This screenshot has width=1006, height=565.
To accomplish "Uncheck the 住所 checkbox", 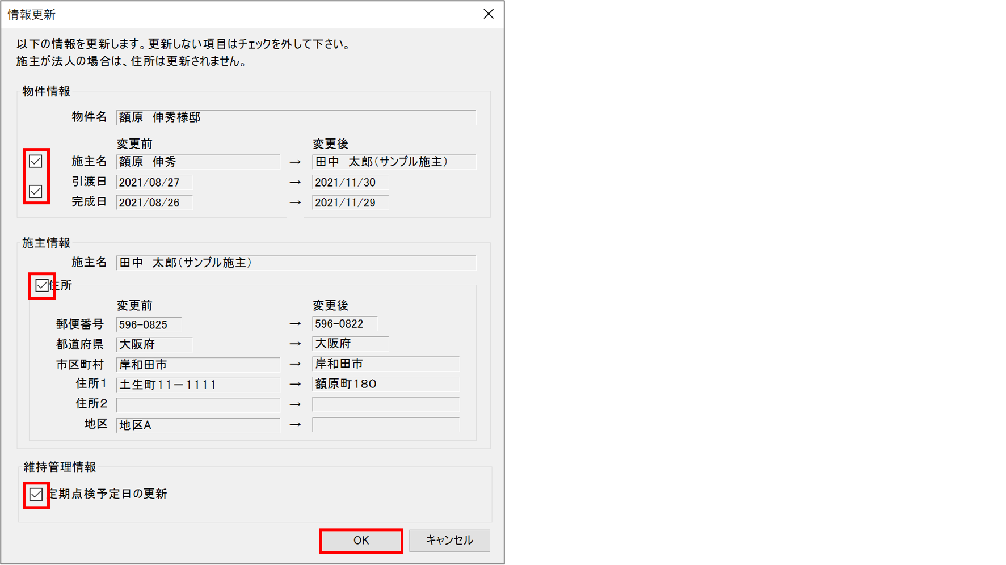I will 42,285.
